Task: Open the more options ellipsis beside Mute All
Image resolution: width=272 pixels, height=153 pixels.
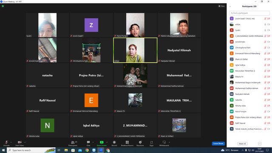Action: [260, 144]
